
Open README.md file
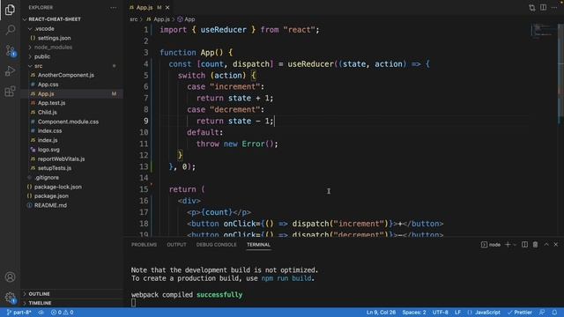point(50,205)
